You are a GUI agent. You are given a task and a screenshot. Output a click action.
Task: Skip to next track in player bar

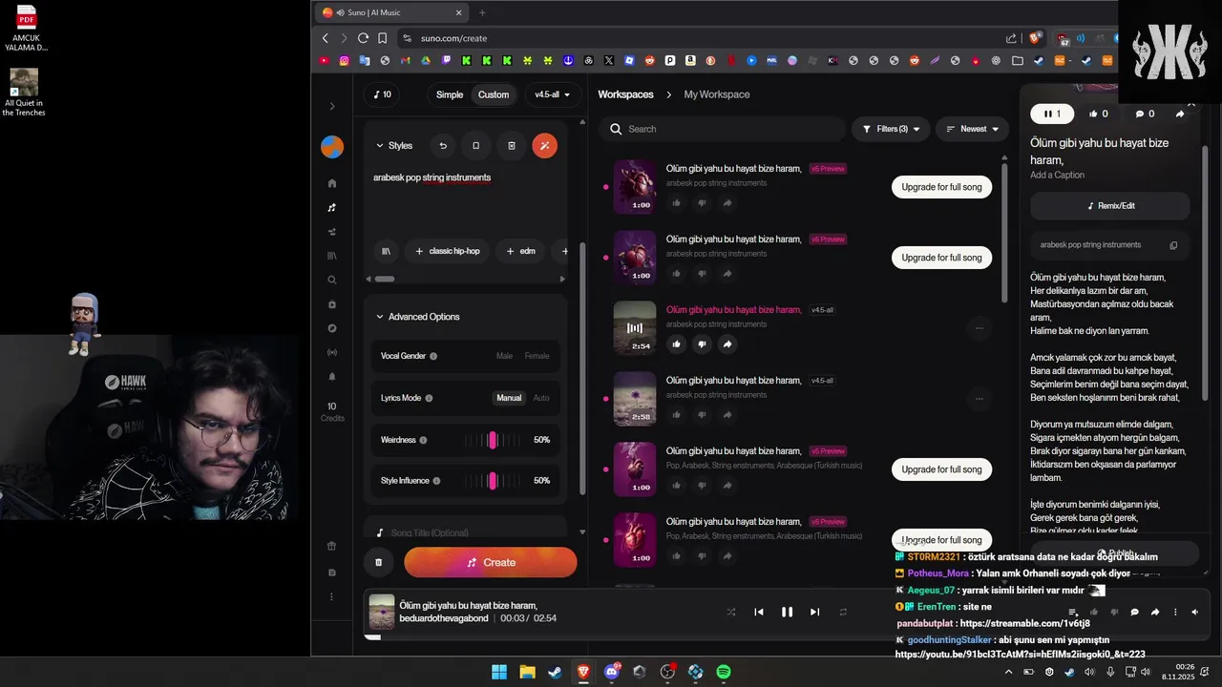coord(814,613)
